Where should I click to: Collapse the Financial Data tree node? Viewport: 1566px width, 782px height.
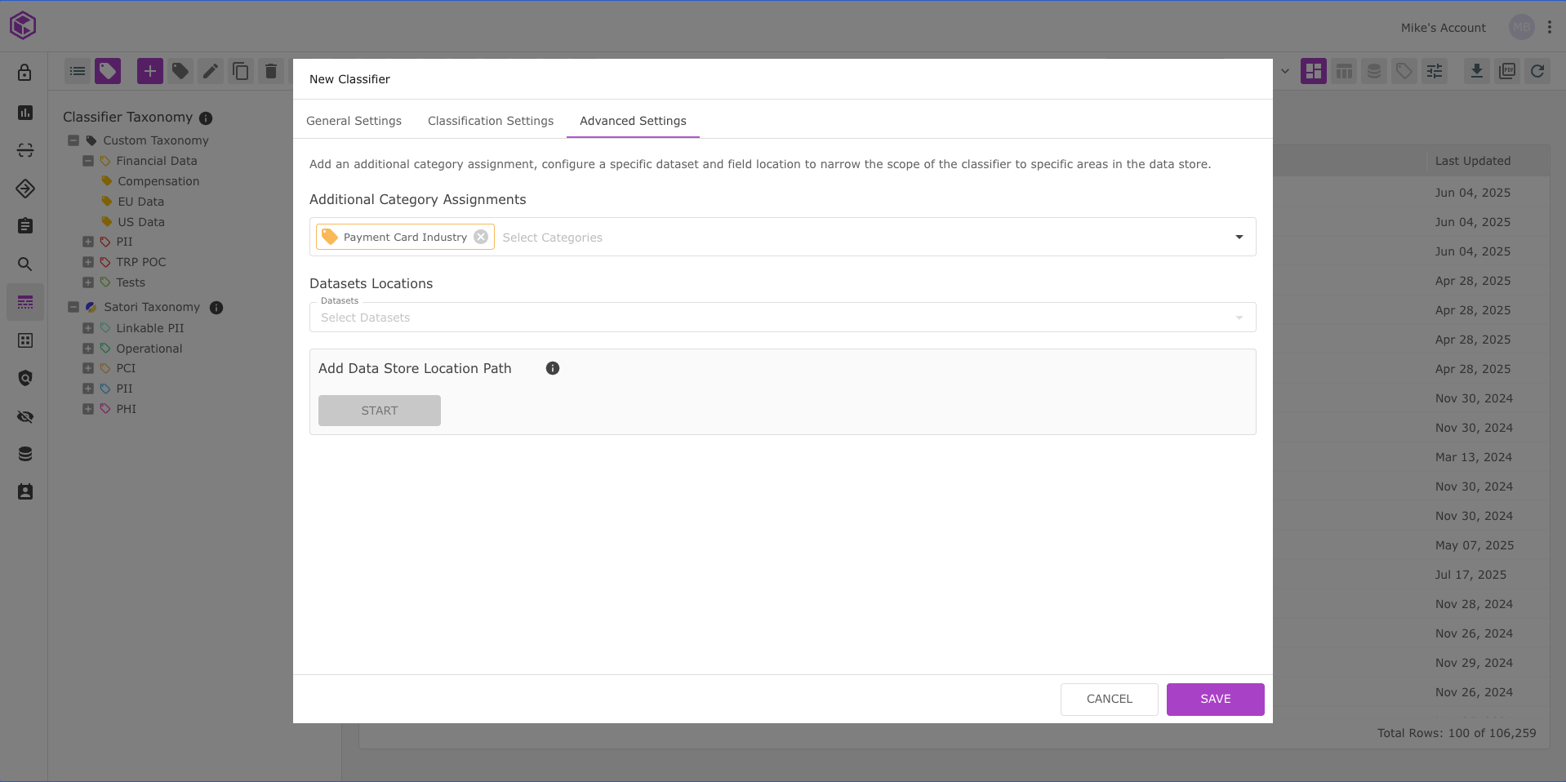[88, 161]
